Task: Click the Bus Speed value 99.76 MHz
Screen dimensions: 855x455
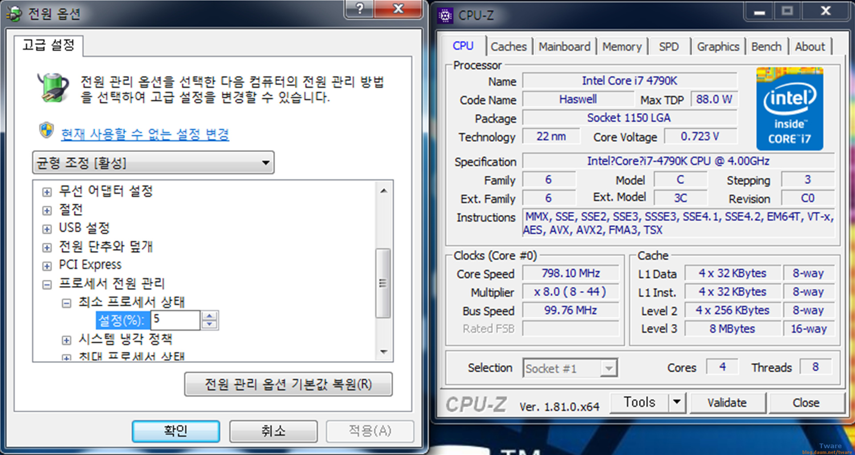Action: click(570, 310)
